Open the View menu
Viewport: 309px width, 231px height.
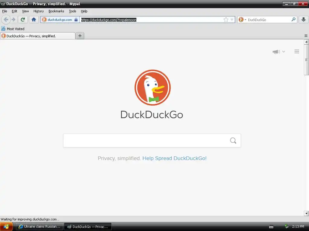click(25, 11)
